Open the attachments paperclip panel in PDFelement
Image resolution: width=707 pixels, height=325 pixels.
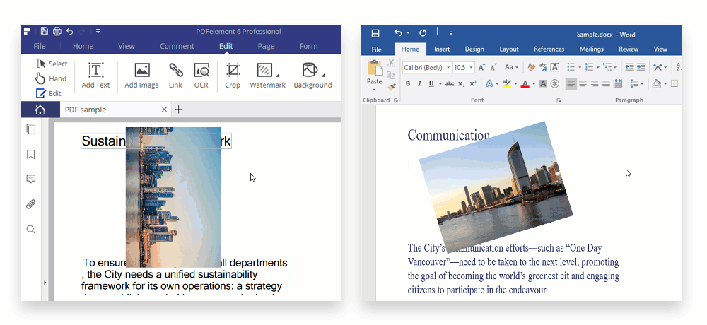click(x=30, y=204)
